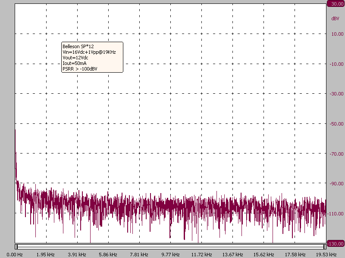This screenshot has width=345, height=258.
Task: Click the 17.58 kHz frequency label
Action: [295, 255]
